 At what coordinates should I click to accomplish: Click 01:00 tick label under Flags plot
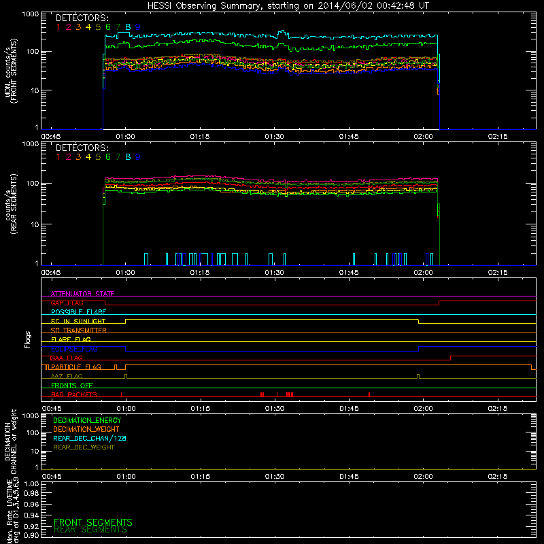[x=126, y=409]
